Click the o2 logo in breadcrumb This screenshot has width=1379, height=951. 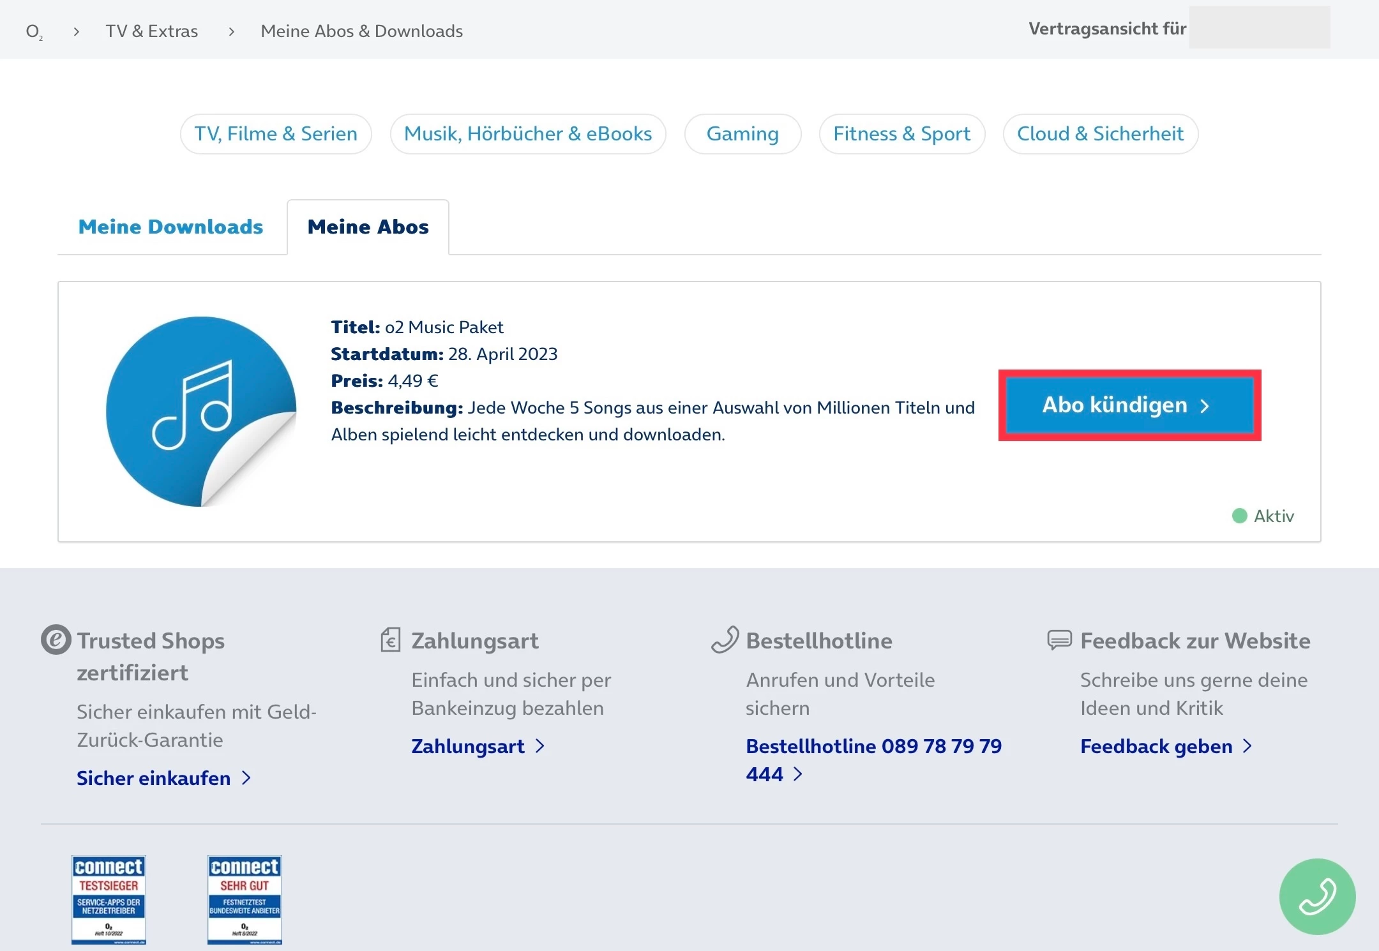click(x=34, y=31)
